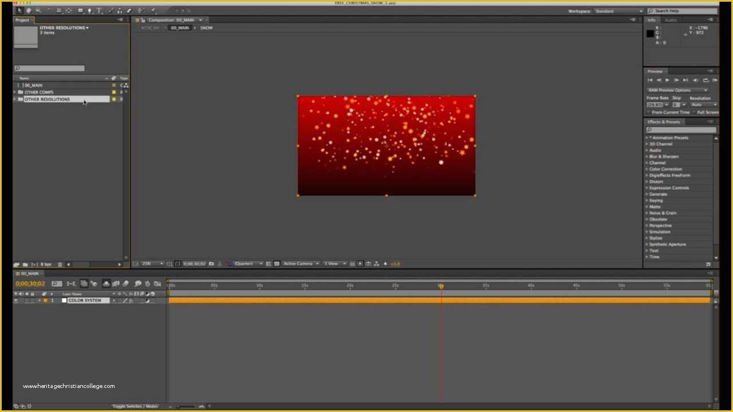Screen dimensions: 733x412
Task: Click the first frame button in Preview panel
Action: coord(650,80)
